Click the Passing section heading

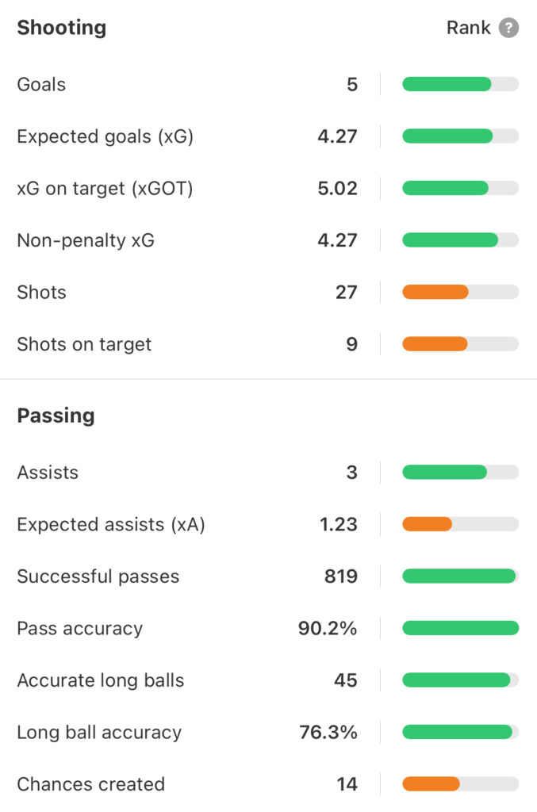click(x=56, y=416)
